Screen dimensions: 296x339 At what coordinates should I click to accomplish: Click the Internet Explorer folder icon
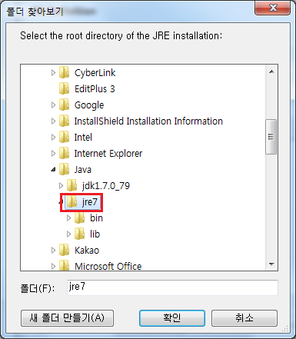64,153
